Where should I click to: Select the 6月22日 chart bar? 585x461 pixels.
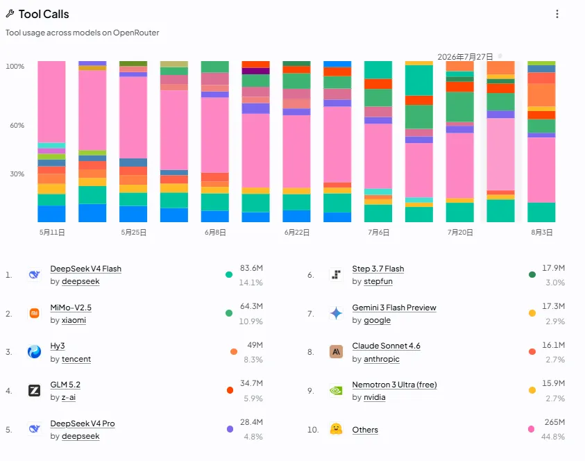pos(296,142)
